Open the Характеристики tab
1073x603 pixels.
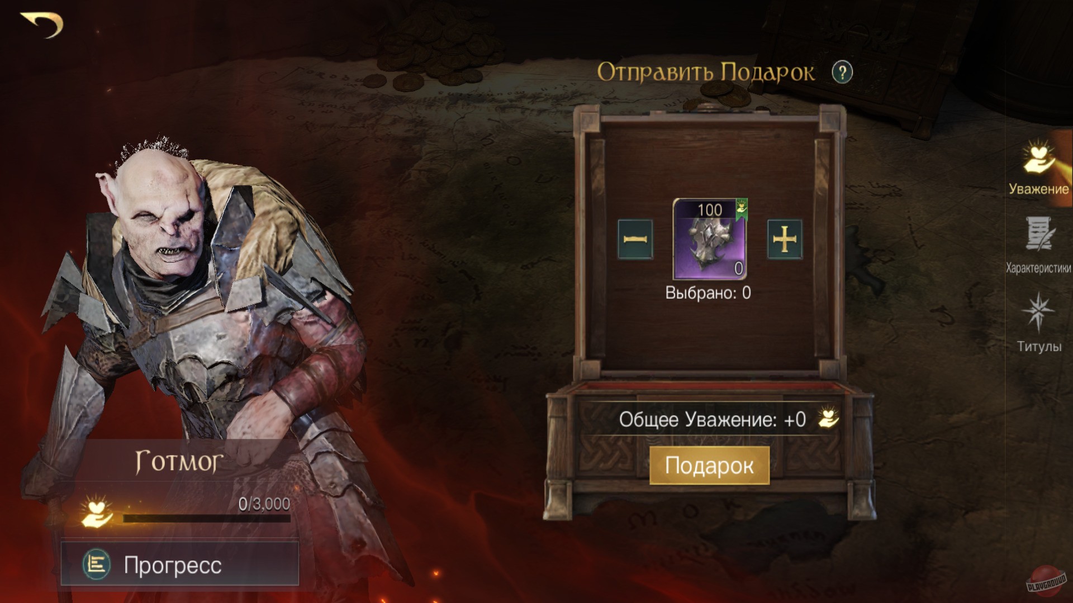coord(1039,246)
